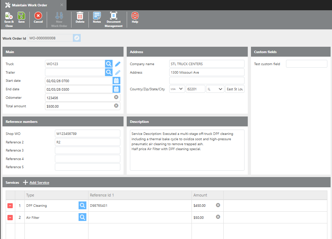332x239 pixels.
Task: Open the Start date calendar picker
Action: (x=116, y=81)
